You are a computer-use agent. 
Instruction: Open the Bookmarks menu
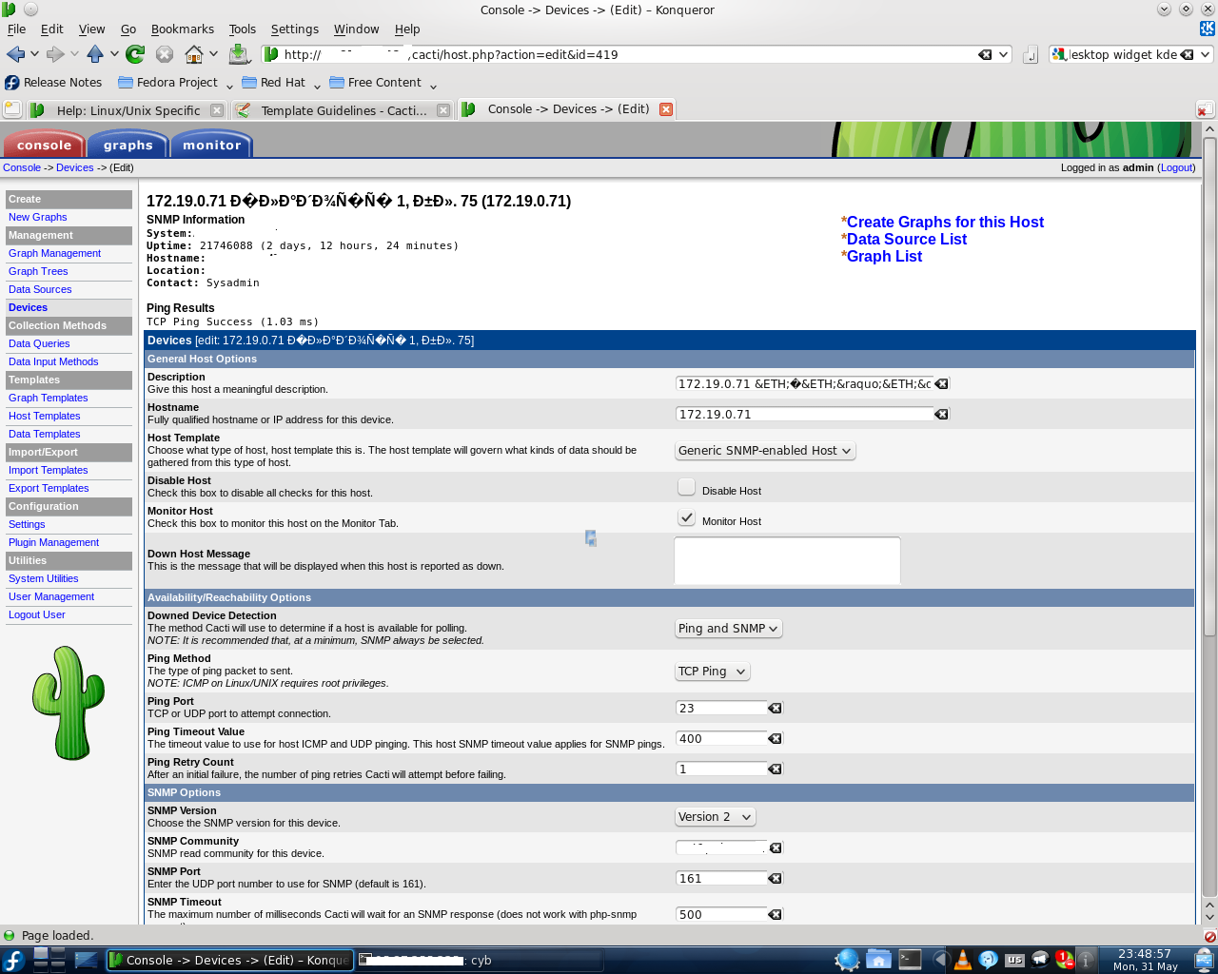[183, 29]
